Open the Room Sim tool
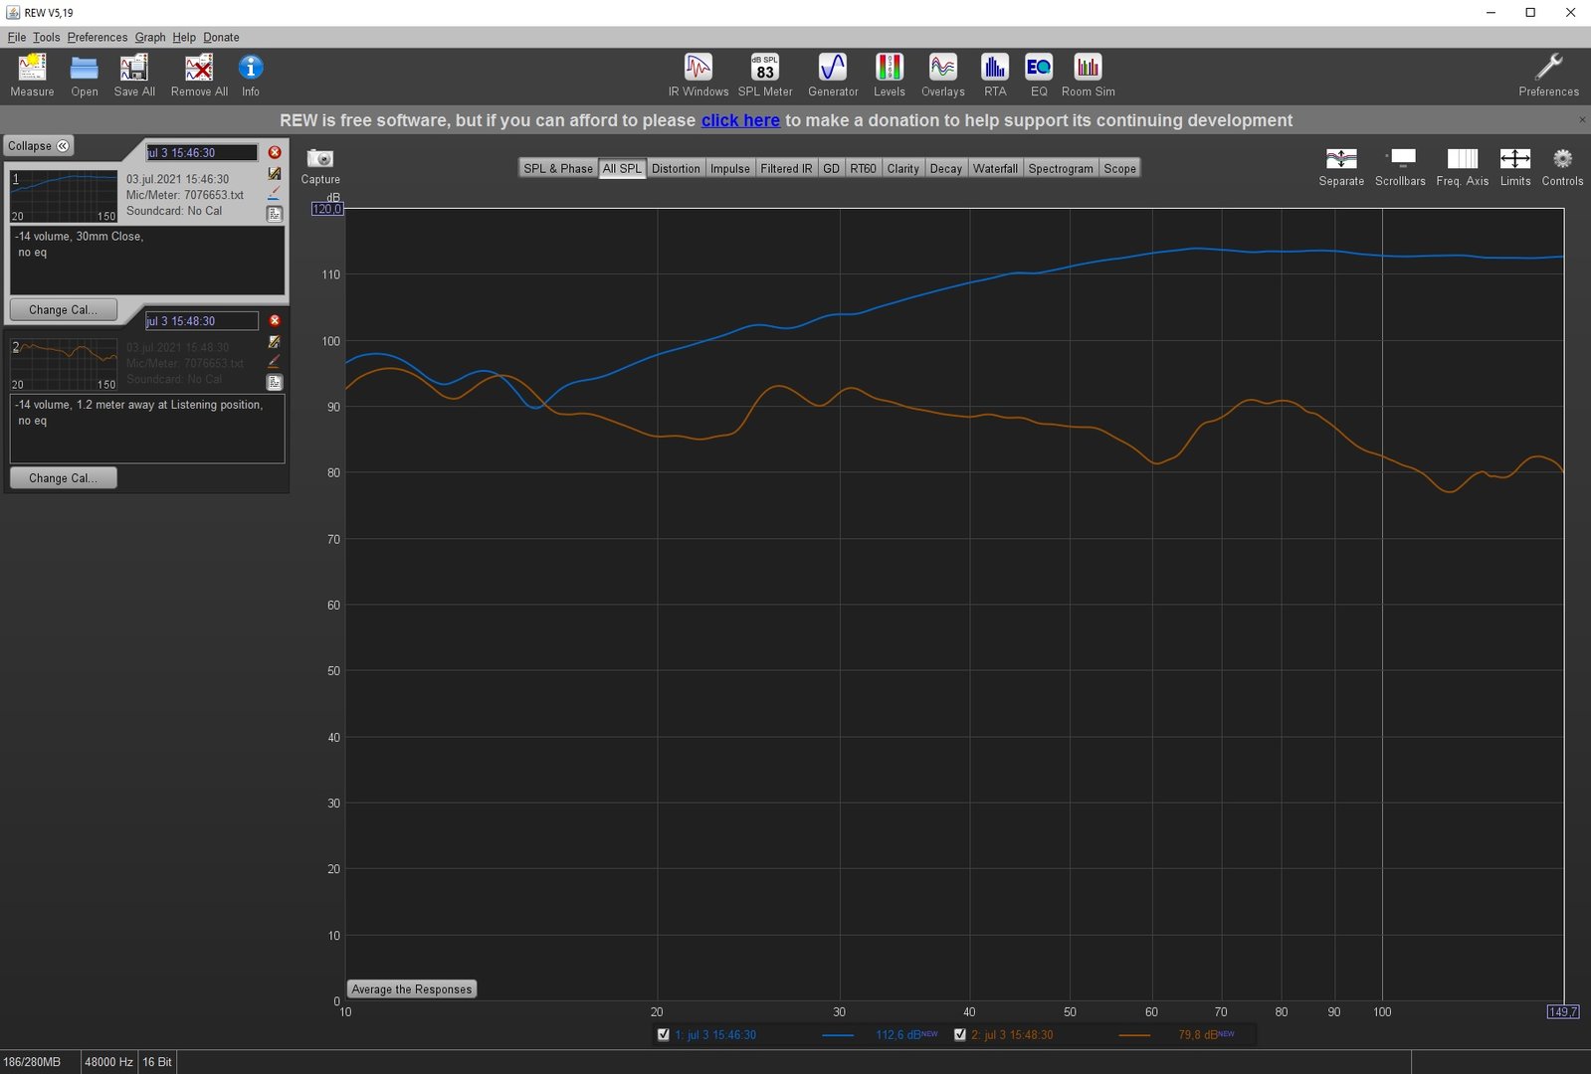Screen dimensions: 1591x1074 point(1088,68)
